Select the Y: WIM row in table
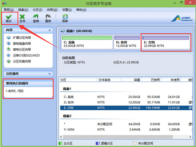Image resolution: width=196 pixels, height=147 pixels. (126, 130)
